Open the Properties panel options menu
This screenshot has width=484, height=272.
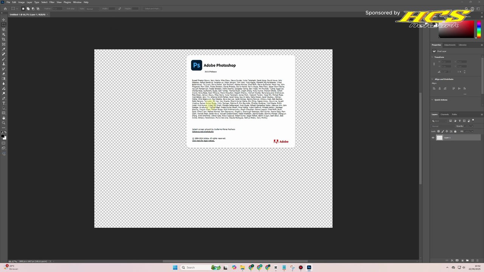(x=481, y=45)
